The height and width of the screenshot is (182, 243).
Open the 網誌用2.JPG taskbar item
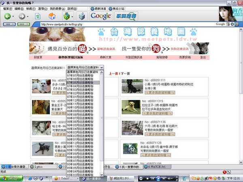click(120, 179)
